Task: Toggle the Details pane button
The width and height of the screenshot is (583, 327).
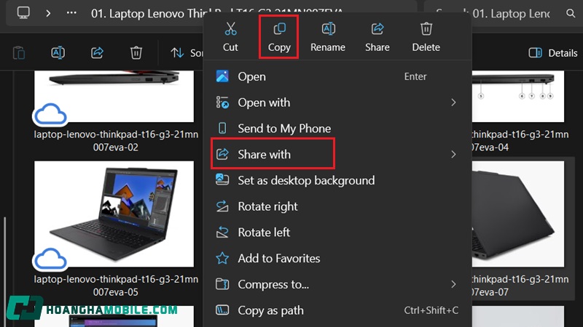Action: tap(553, 53)
